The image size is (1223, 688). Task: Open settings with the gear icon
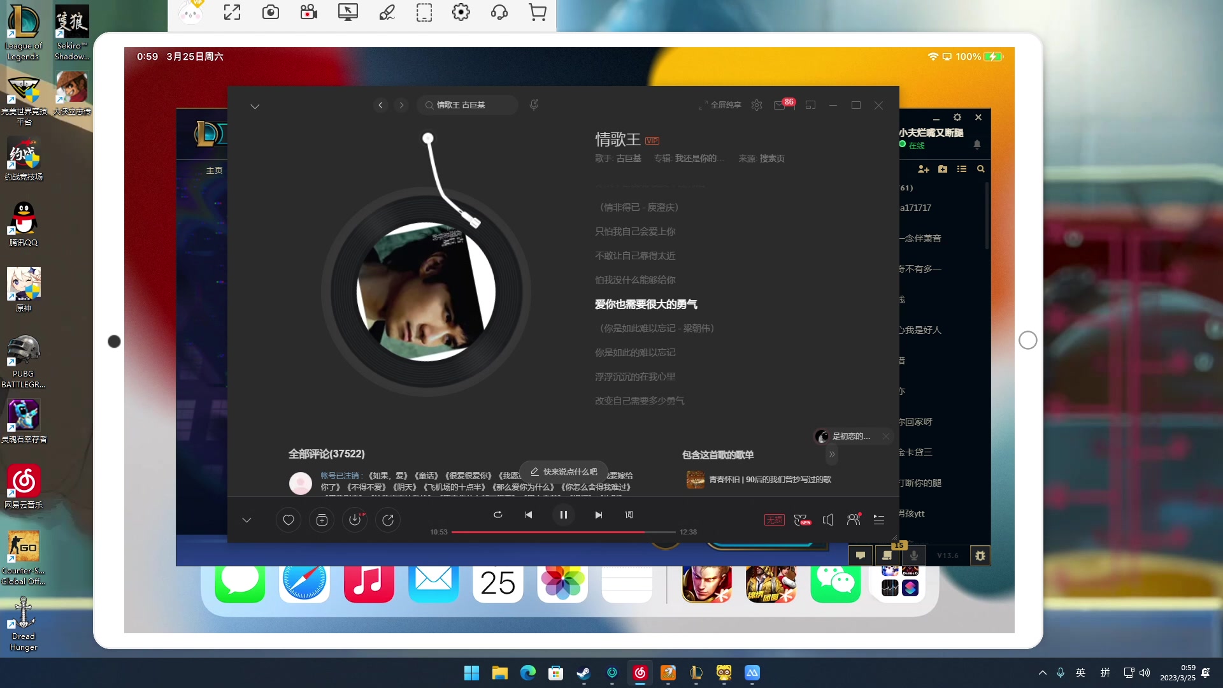point(756,104)
